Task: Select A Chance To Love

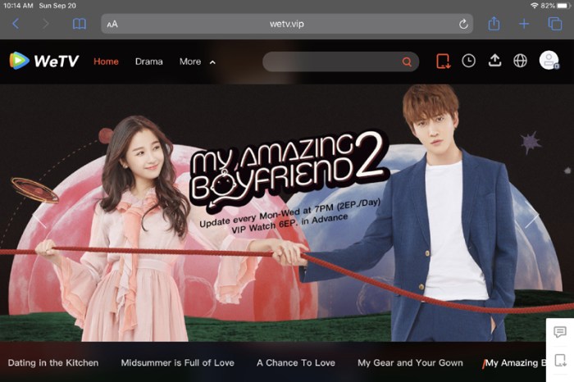Action: [296, 362]
